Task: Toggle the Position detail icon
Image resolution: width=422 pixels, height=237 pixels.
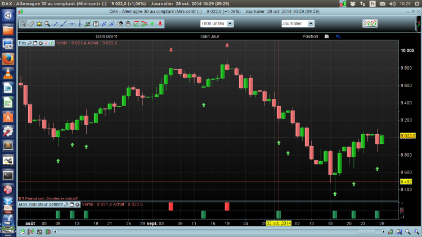Action: point(326,37)
